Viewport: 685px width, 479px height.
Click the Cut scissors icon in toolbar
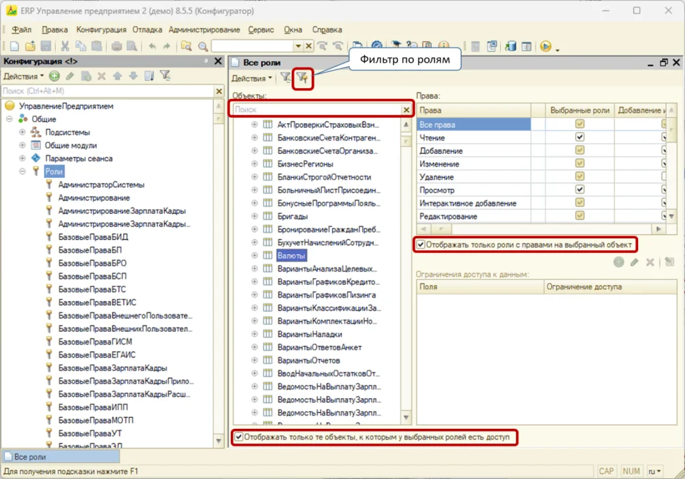pyautogui.click(x=65, y=46)
